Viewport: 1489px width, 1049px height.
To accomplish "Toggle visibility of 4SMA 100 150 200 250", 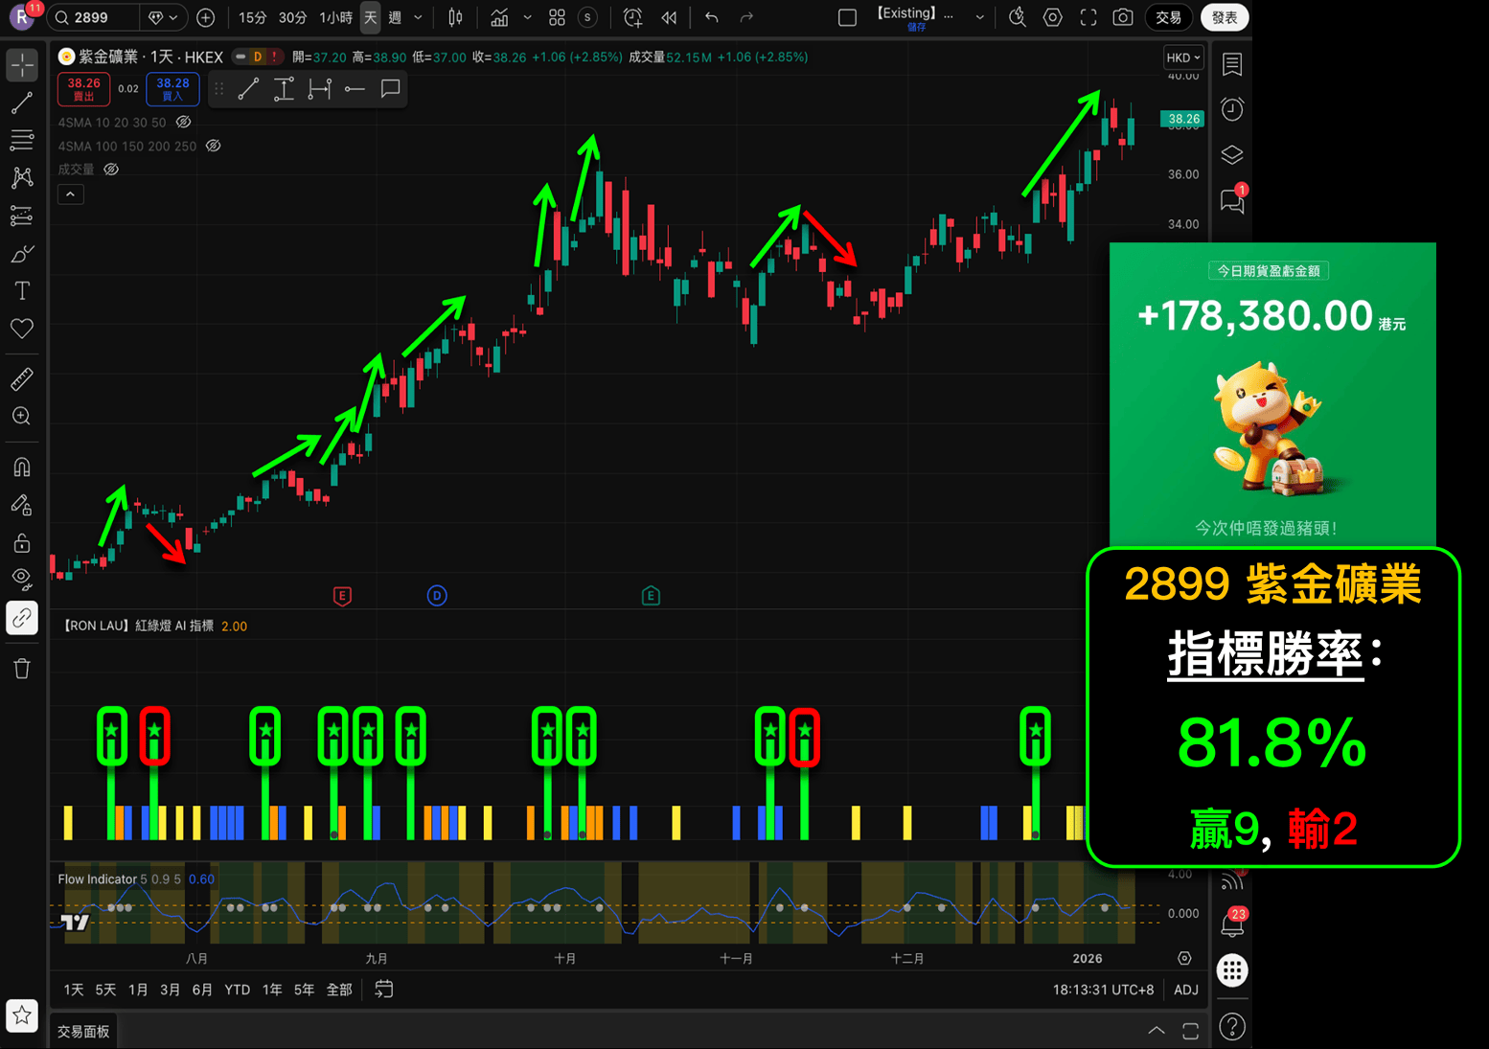I will tap(214, 147).
